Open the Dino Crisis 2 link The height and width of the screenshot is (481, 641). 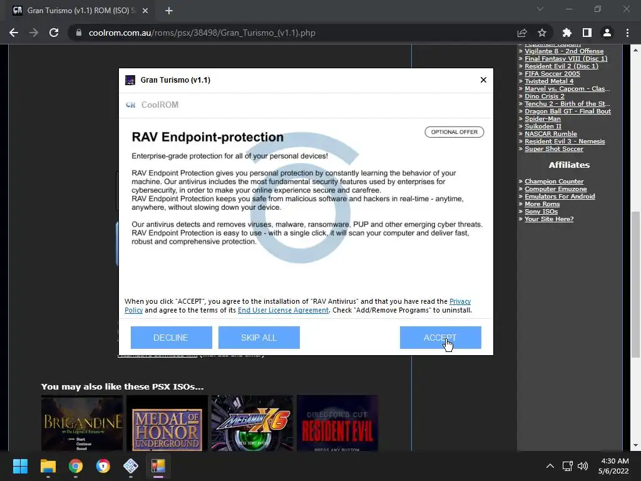point(544,96)
